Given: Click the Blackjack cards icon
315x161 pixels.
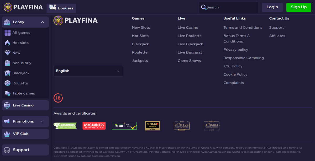Looking at the screenshot, I should tap(8, 73).
